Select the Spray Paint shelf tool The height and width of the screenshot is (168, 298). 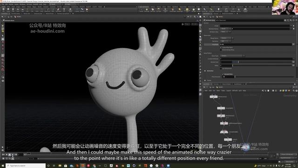58,10
